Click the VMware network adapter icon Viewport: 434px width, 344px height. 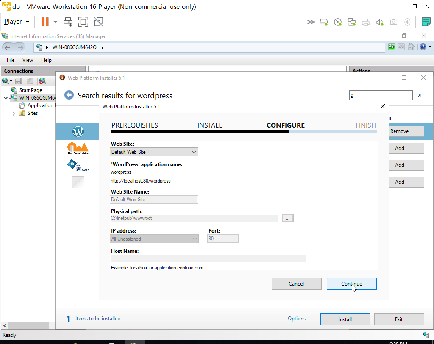pos(351,22)
